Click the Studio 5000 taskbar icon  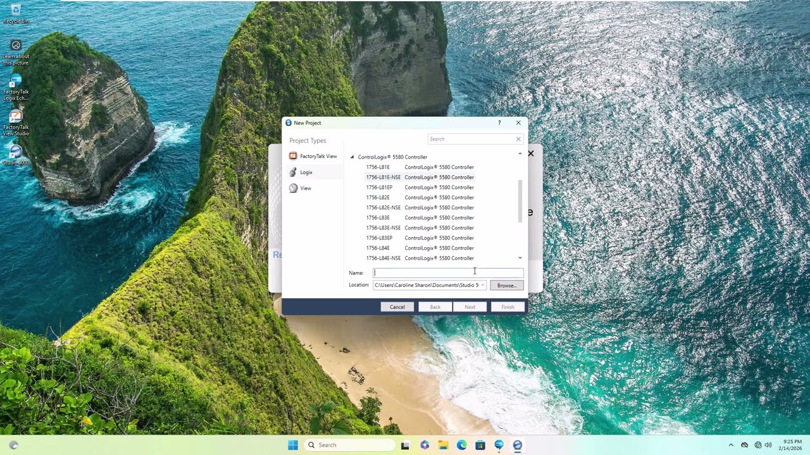click(518, 445)
